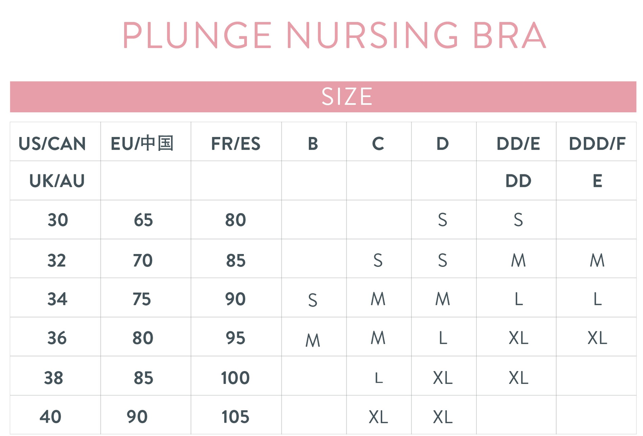Select the EU/中国 column header
This screenshot has height=436, width=643.
(x=142, y=144)
